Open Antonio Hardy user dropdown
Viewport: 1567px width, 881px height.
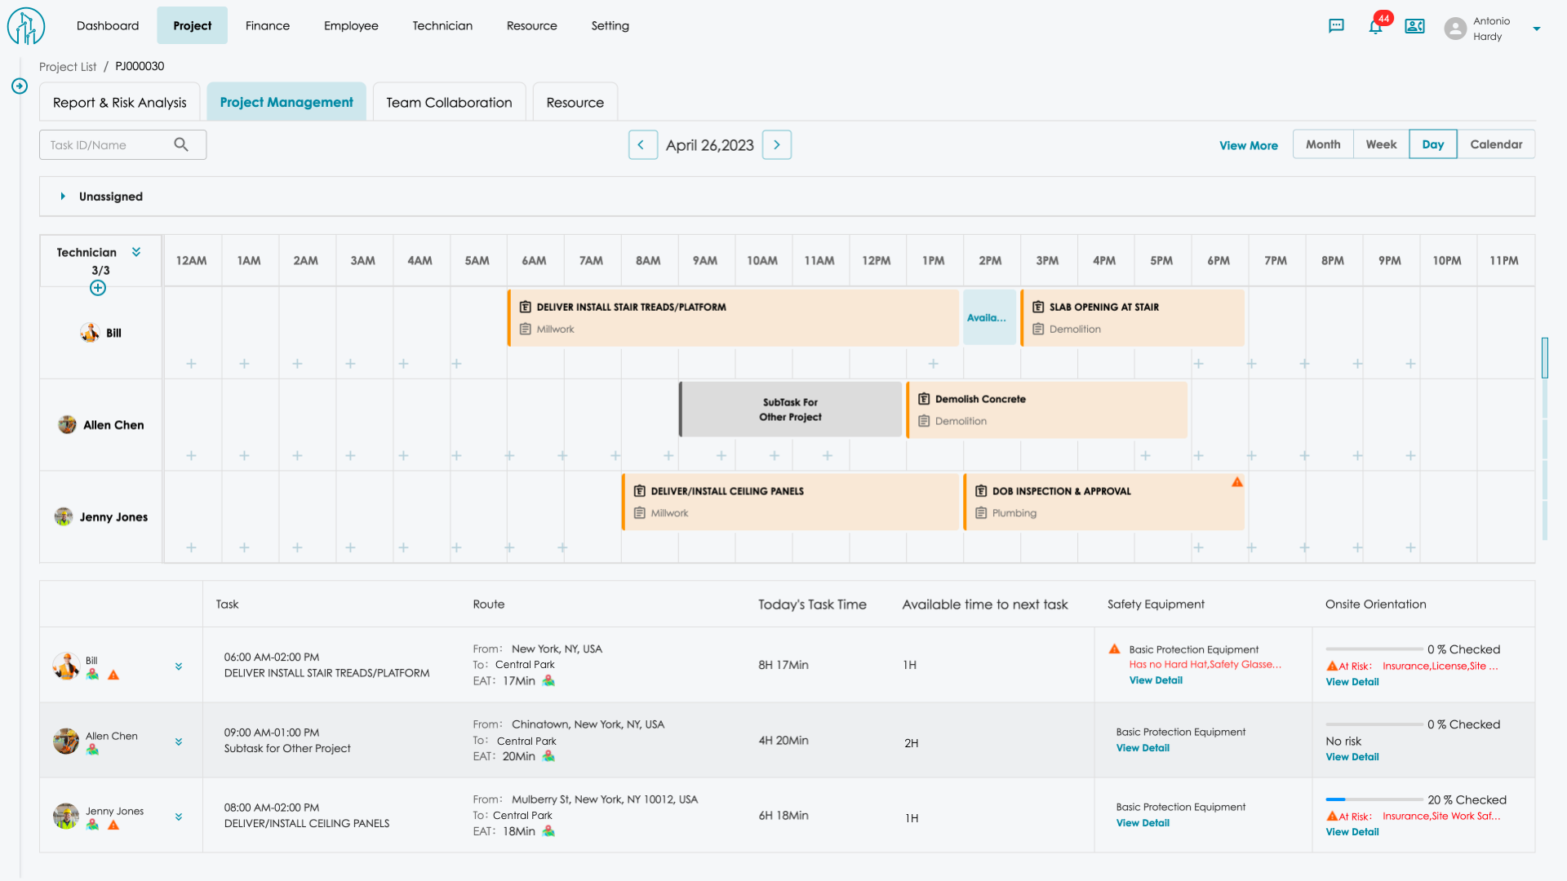pos(1536,29)
